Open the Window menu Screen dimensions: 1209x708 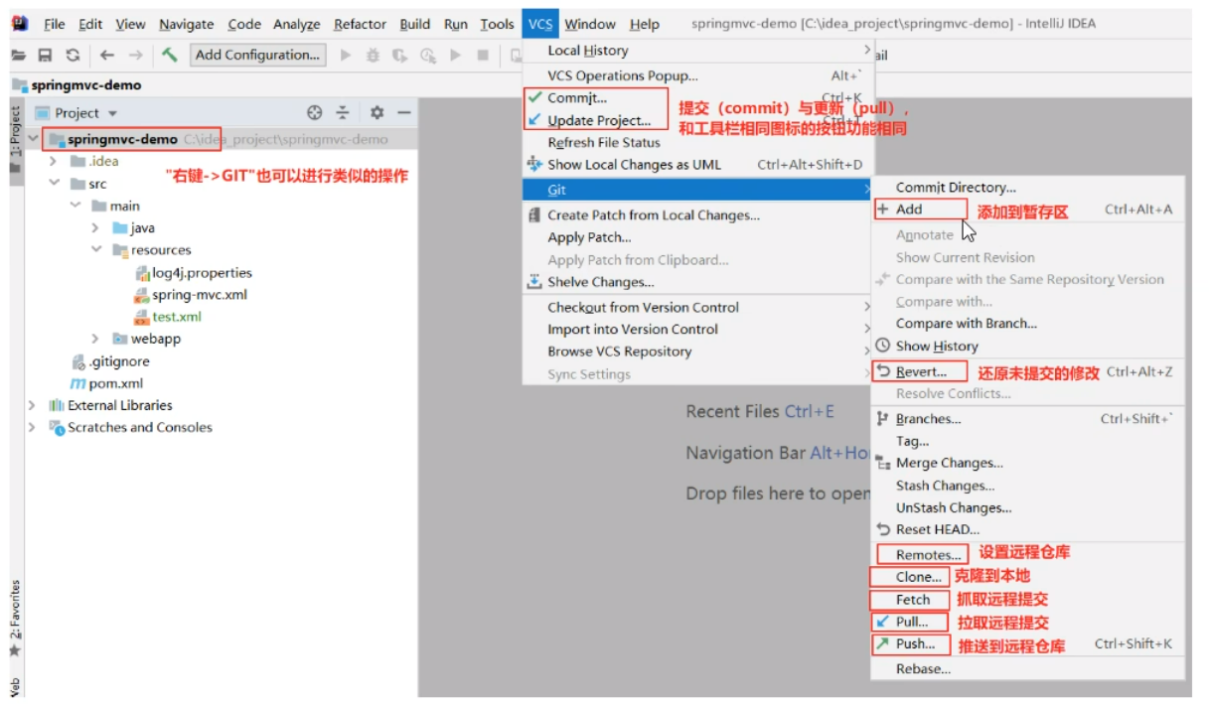click(590, 24)
